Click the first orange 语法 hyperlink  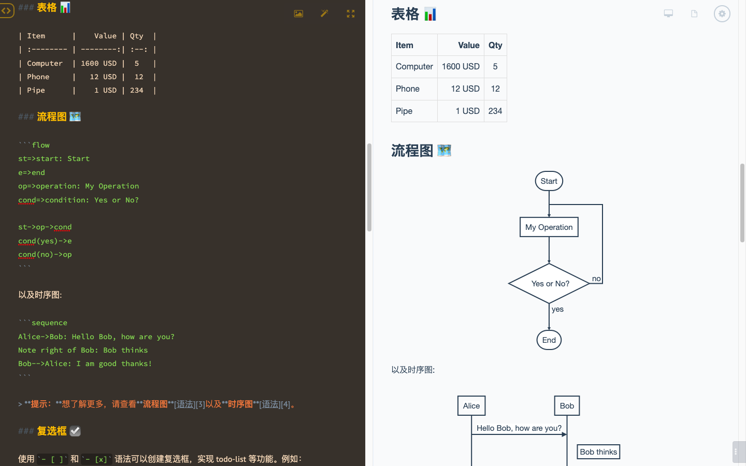[183, 404]
